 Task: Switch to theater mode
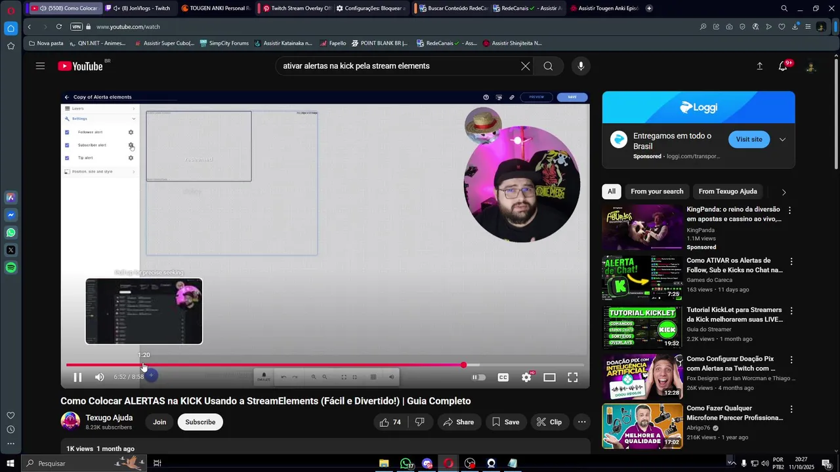[549, 377]
